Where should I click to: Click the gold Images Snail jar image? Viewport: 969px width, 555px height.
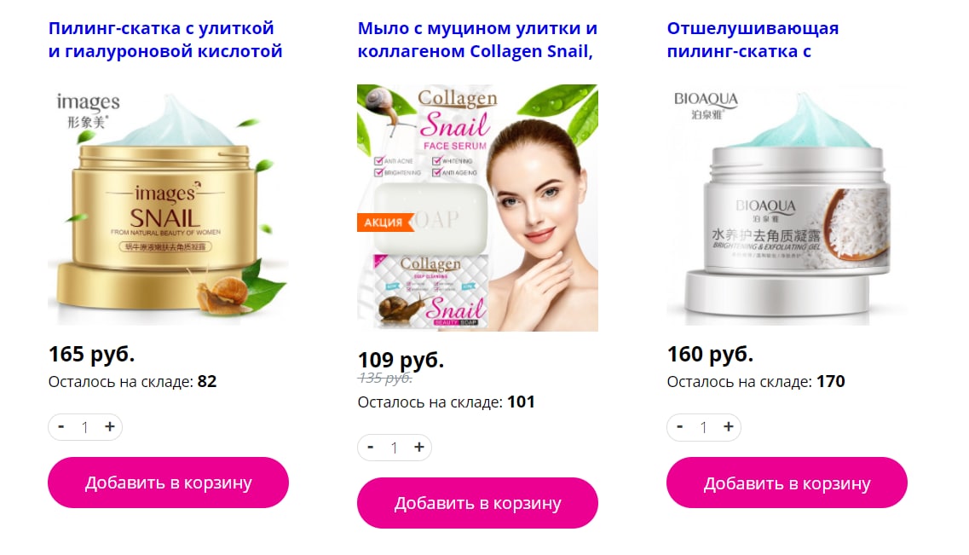[168, 205]
